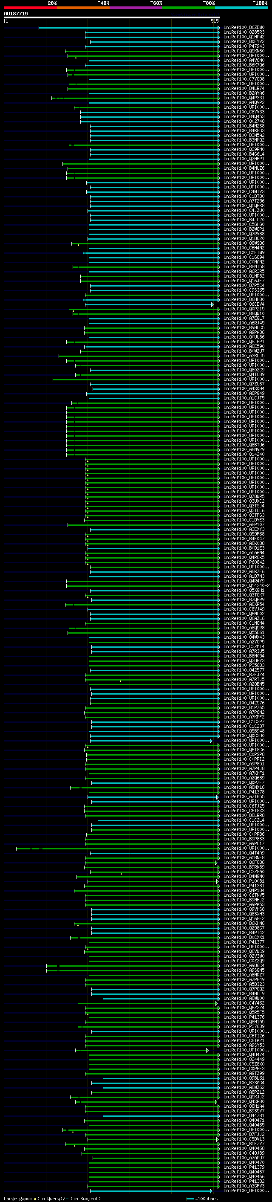Click hit label UniRef100_B4NZS8
The width and height of the screenshot is (272, 1202).
click(244, 126)
